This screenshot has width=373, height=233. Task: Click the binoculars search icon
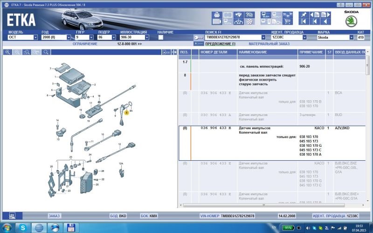click(x=238, y=15)
